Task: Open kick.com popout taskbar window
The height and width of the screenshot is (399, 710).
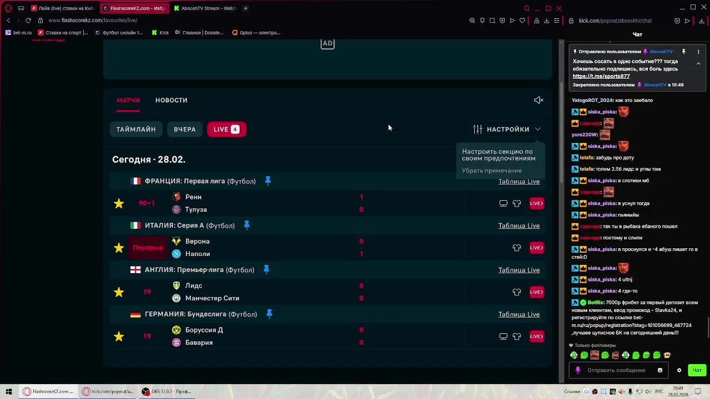Action: pyautogui.click(x=108, y=392)
